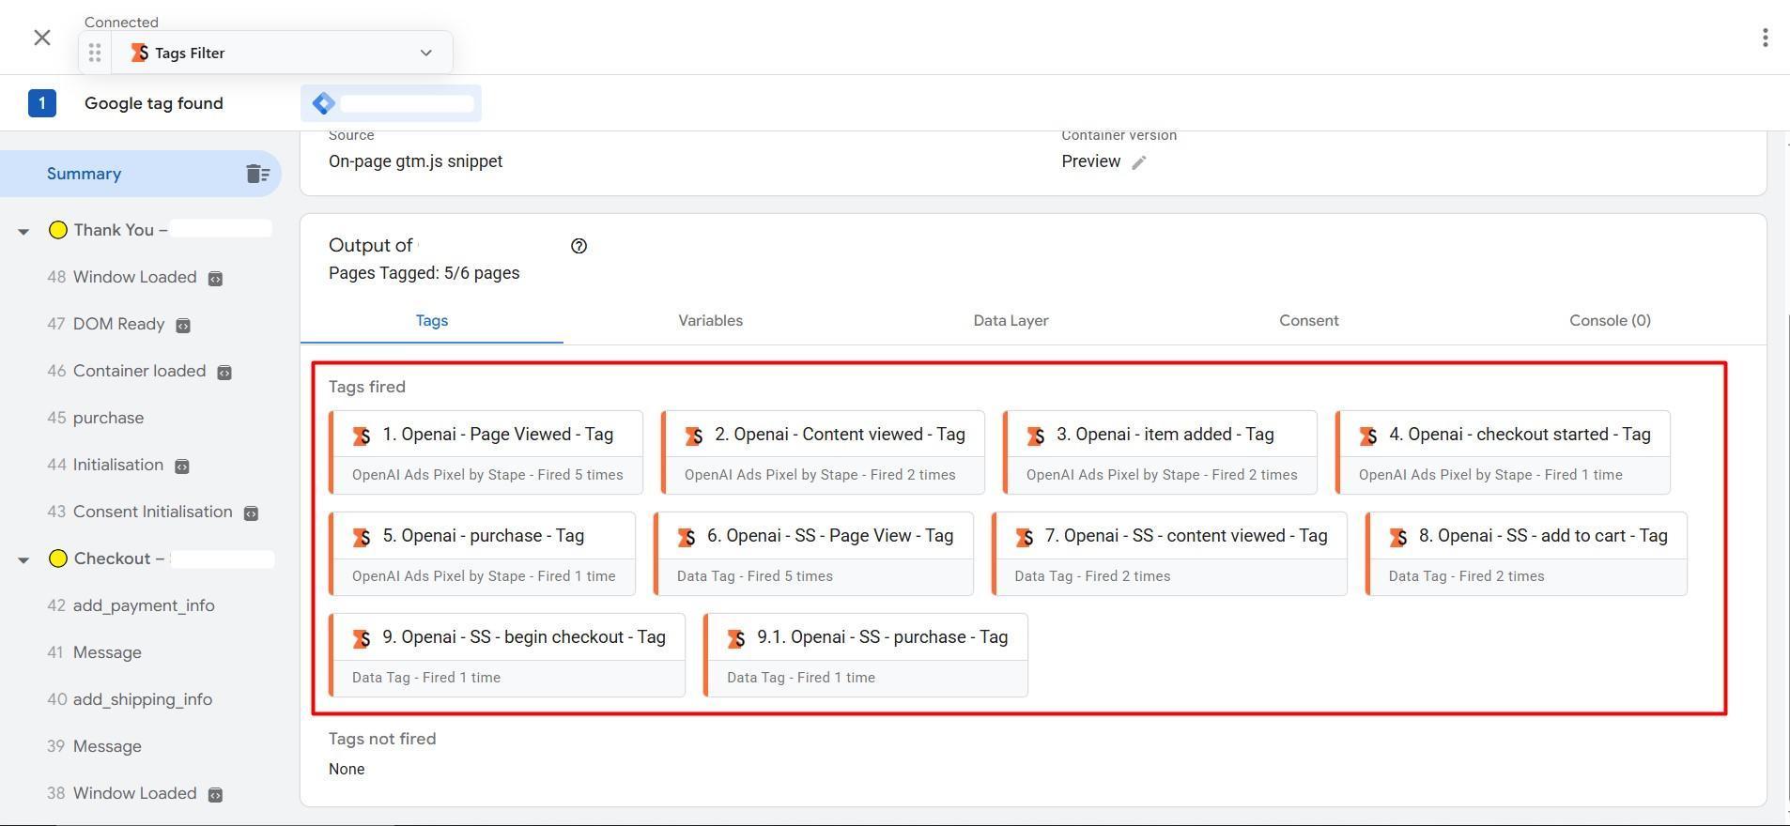Grab the drag handle beside Tags Filter
Screen dimensions: 1790x826
tap(95, 53)
